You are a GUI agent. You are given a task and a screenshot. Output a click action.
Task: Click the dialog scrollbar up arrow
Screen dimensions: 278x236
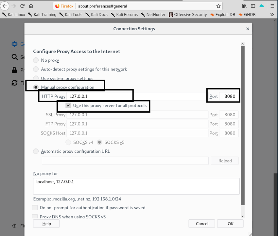coord(243,44)
